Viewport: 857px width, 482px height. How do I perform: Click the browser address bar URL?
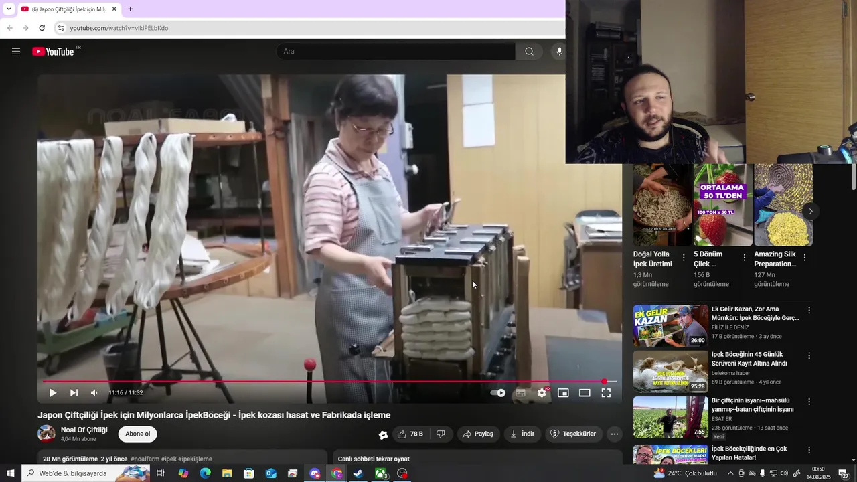coord(119,28)
